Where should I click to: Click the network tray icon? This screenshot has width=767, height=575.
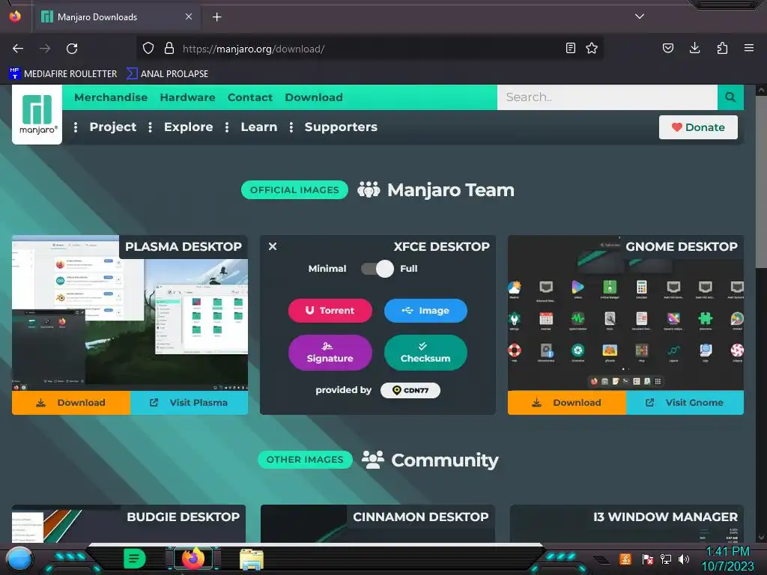[666, 559]
